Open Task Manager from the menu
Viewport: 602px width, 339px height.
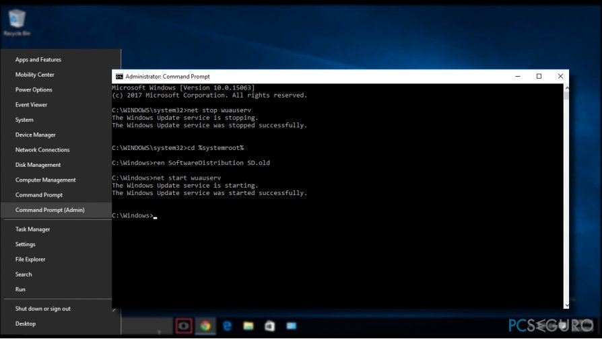(x=32, y=229)
